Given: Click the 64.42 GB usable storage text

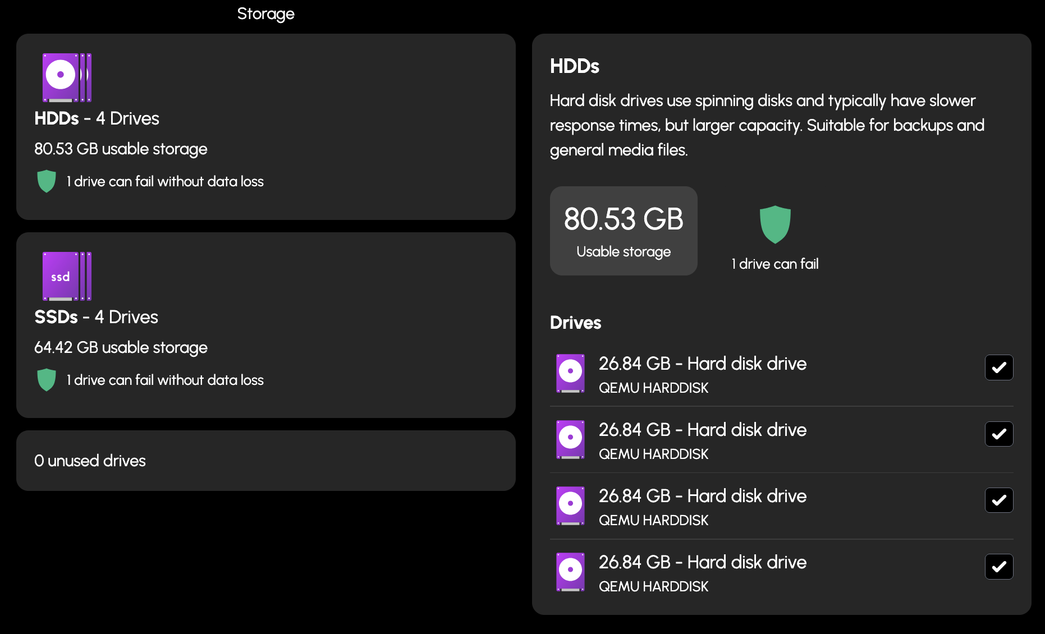Looking at the screenshot, I should [x=121, y=347].
